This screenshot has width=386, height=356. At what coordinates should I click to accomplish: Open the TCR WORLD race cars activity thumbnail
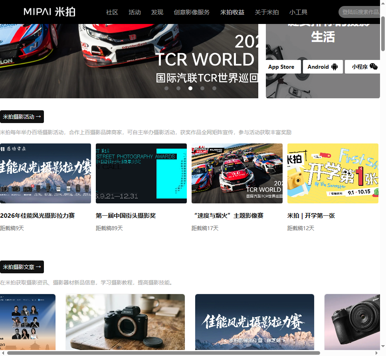(237, 173)
